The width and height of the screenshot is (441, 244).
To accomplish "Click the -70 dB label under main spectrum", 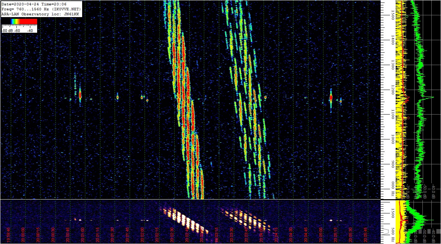I will click(x=409, y=191).
